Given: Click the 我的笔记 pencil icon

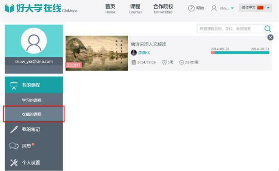Looking at the screenshot, I should click(14, 129).
